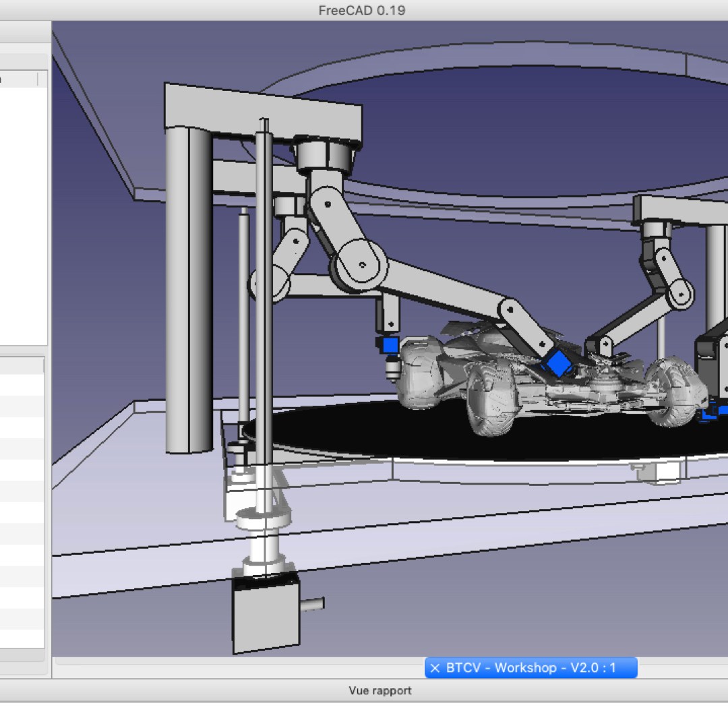Click the FreeCAD 0.19 window title bar

[362, 10]
